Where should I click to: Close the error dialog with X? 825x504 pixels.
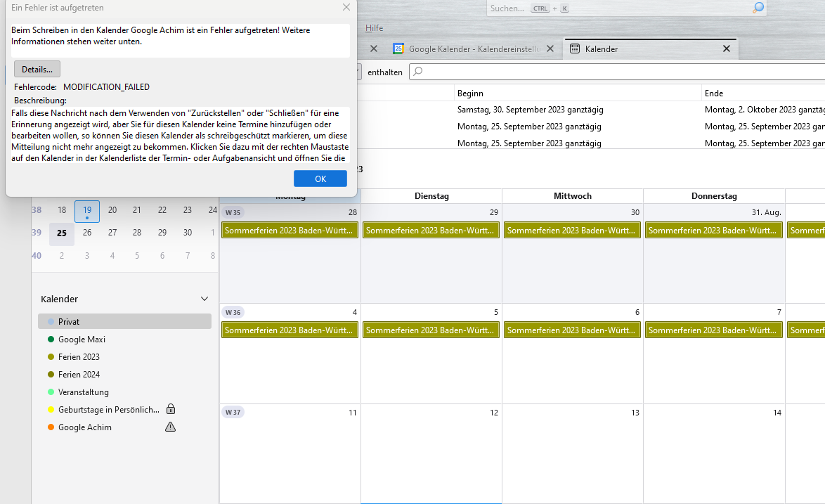346,7
